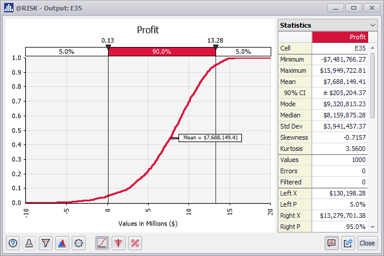This screenshot has width=384, height=256.
Task: Click the 90.0% red delimiter bar
Action: (161, 52)
